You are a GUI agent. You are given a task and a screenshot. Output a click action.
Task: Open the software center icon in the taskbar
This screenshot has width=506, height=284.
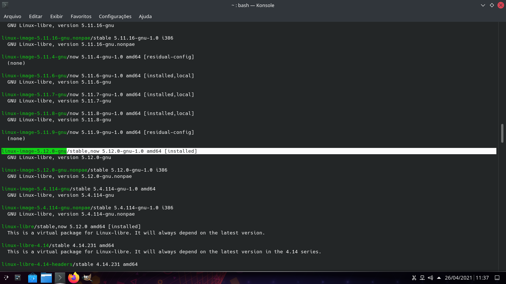pos(32,278)
